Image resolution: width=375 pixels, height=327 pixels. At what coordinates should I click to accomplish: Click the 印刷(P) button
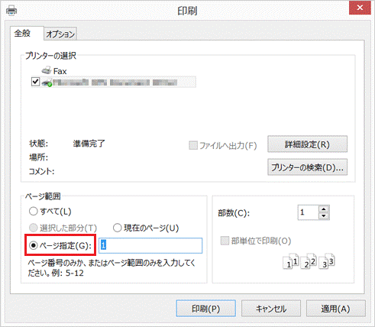[205, 309]
